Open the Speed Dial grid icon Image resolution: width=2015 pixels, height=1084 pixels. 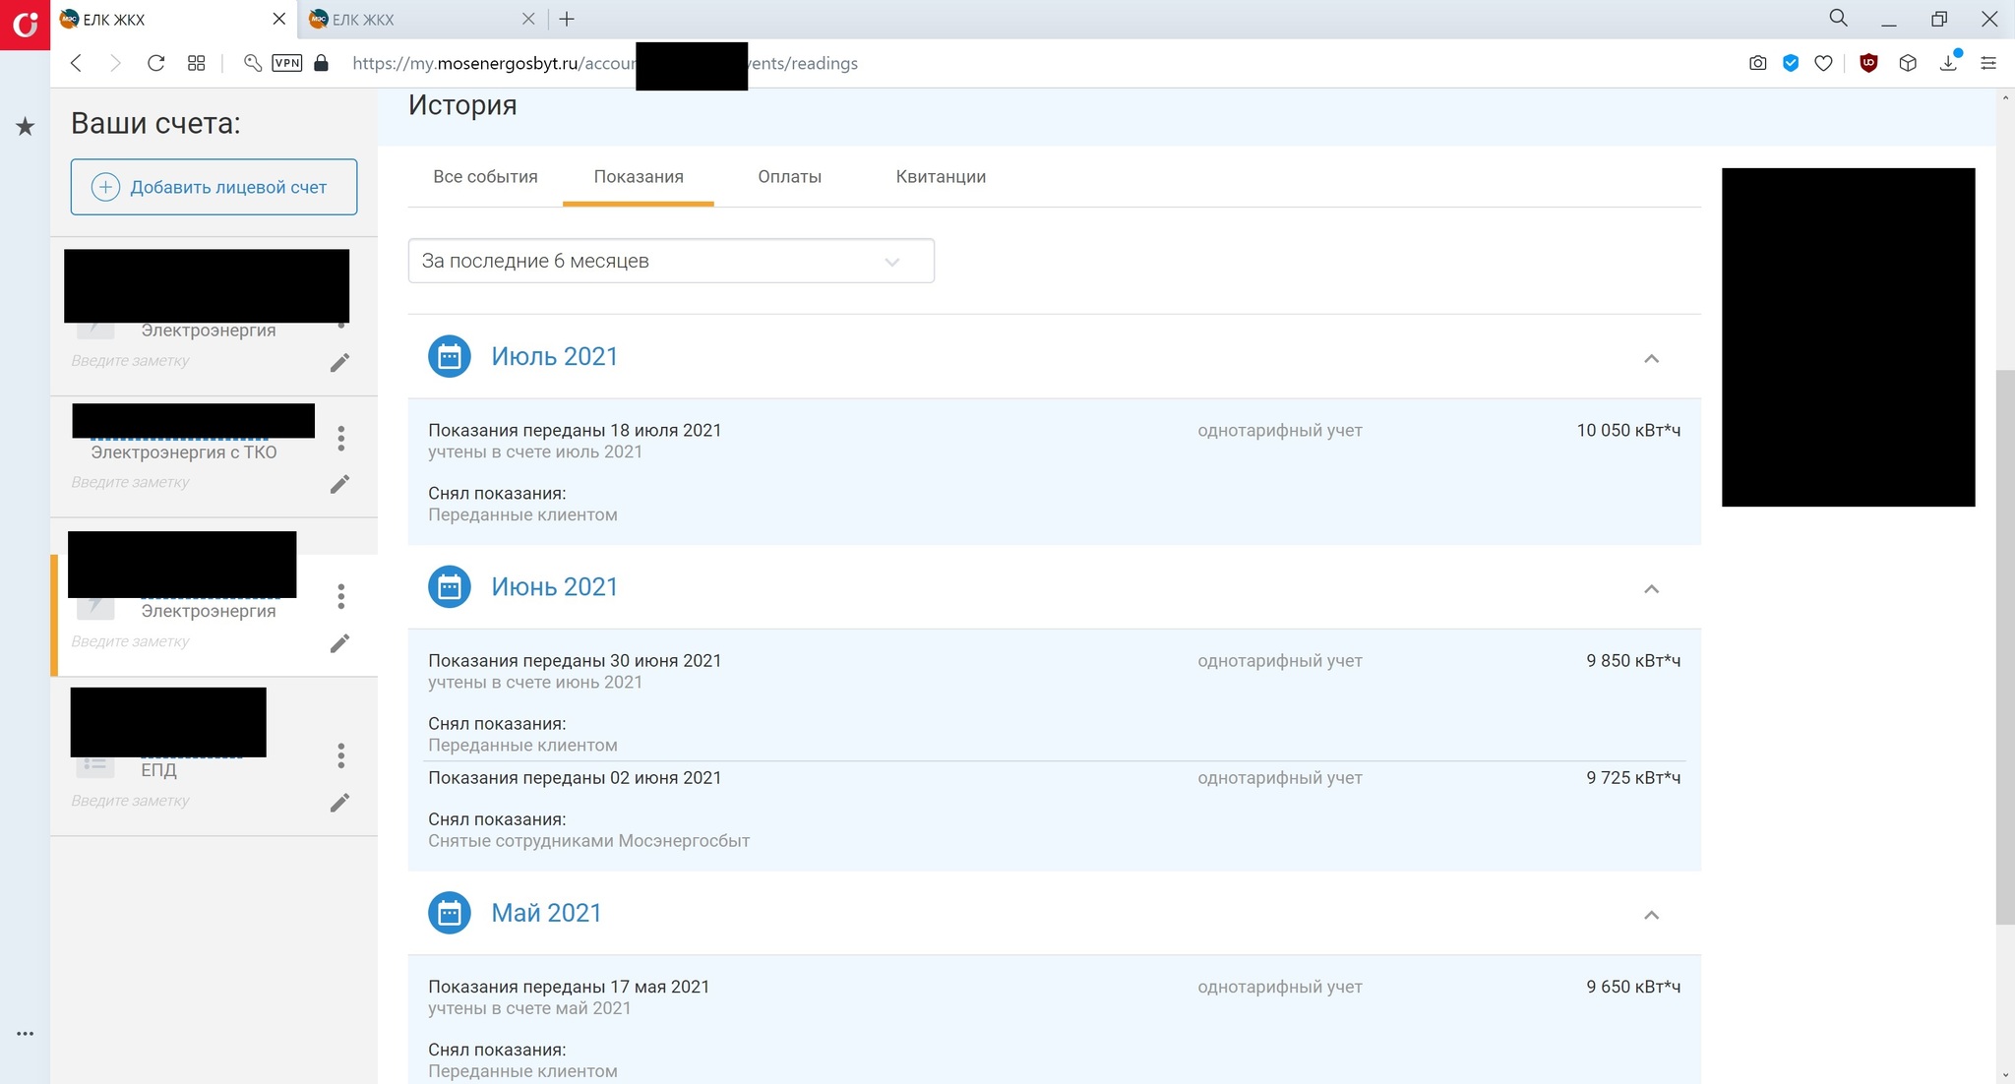[196, 63]
